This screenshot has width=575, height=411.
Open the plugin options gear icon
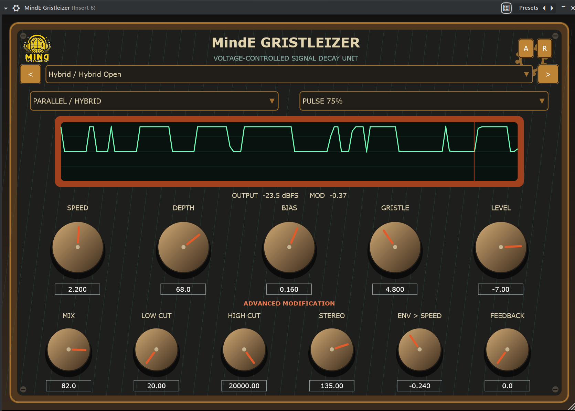[16, 8]
